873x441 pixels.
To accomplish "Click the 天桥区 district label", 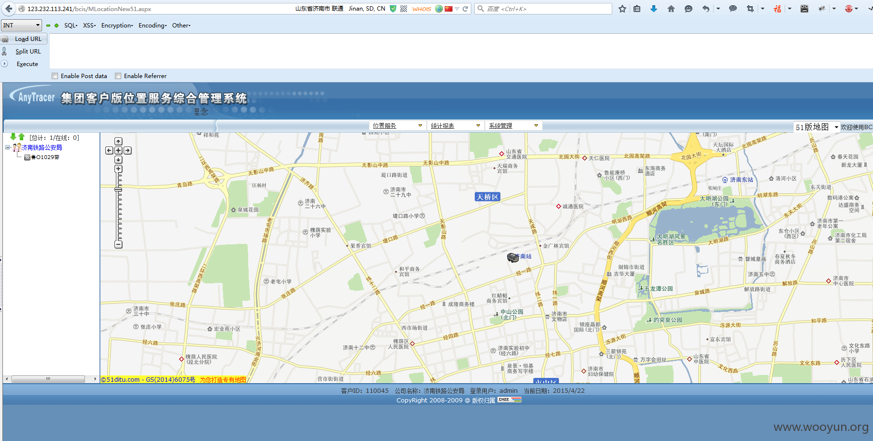I will click(x=487, y=197).
